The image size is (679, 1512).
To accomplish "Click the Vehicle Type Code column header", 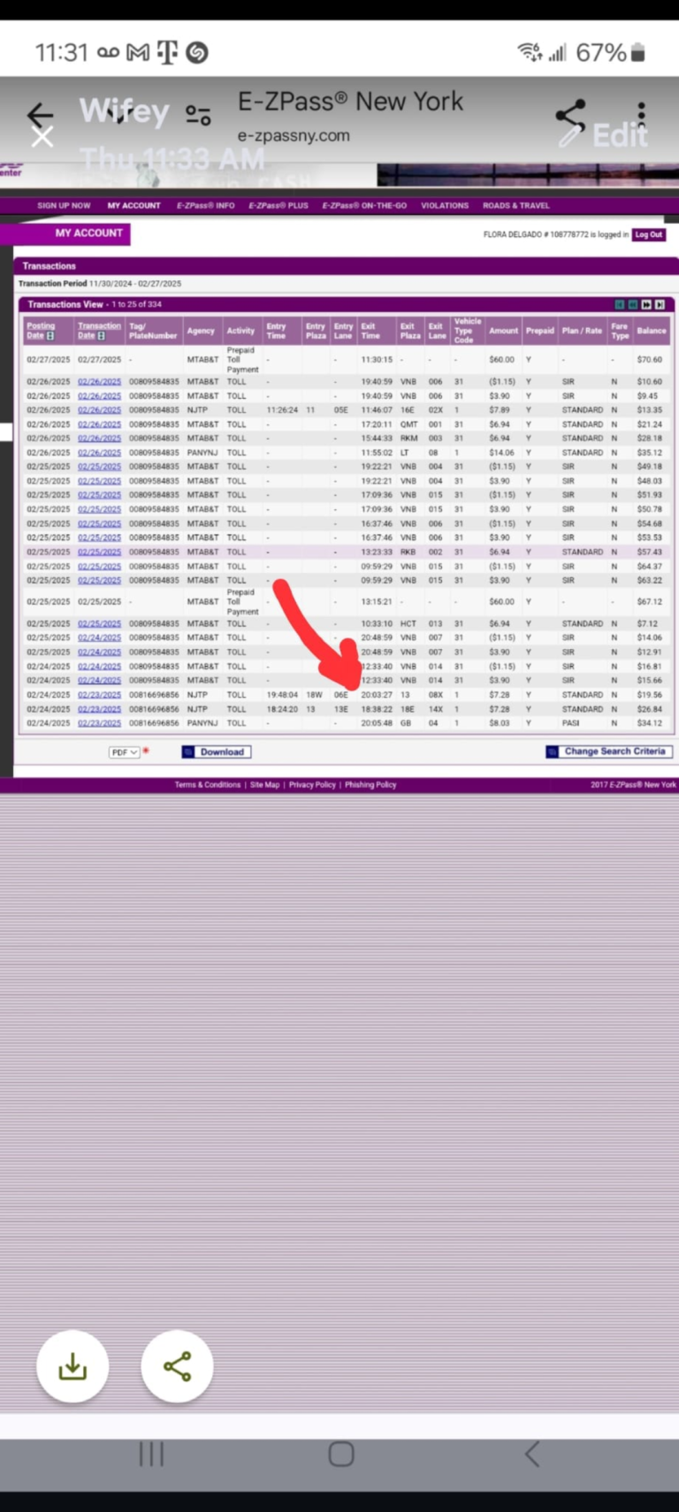I will click(x=467, y=331).
